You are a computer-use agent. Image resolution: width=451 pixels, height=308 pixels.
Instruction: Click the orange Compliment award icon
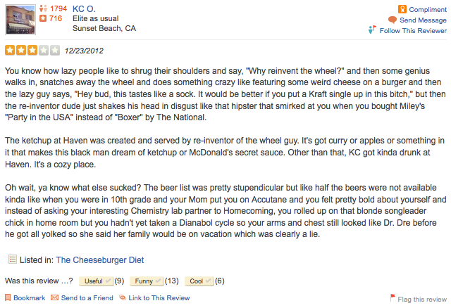[402, 9]
